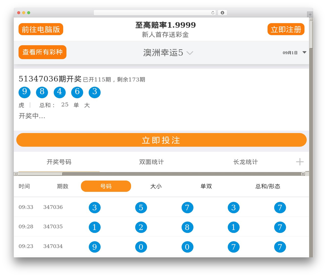Click the 时间 column header

pyautogui.click(x=24, y=186)
